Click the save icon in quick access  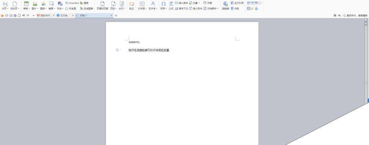coord(7,15)
